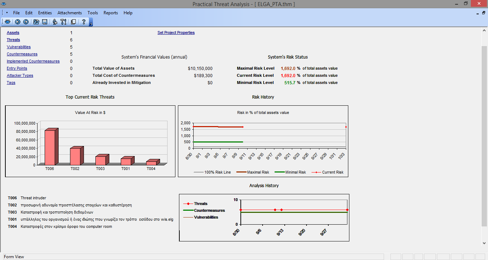Click the 'Top Current Risk Threats' heading
This screenshot has width=488, height=260.
click(90, 97)
